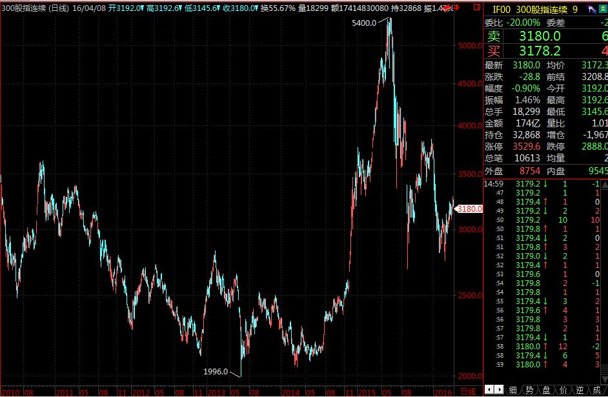This screenshot has height=397, width=608.
Task: Click the tick list scrollbar down arrow
Action: tap(604, 379)
